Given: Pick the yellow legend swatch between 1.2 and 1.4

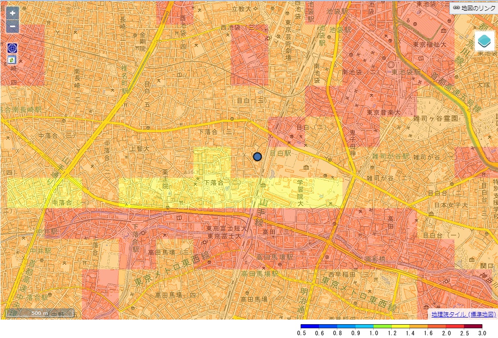Looking at the screenshot, I should [401, 326].
